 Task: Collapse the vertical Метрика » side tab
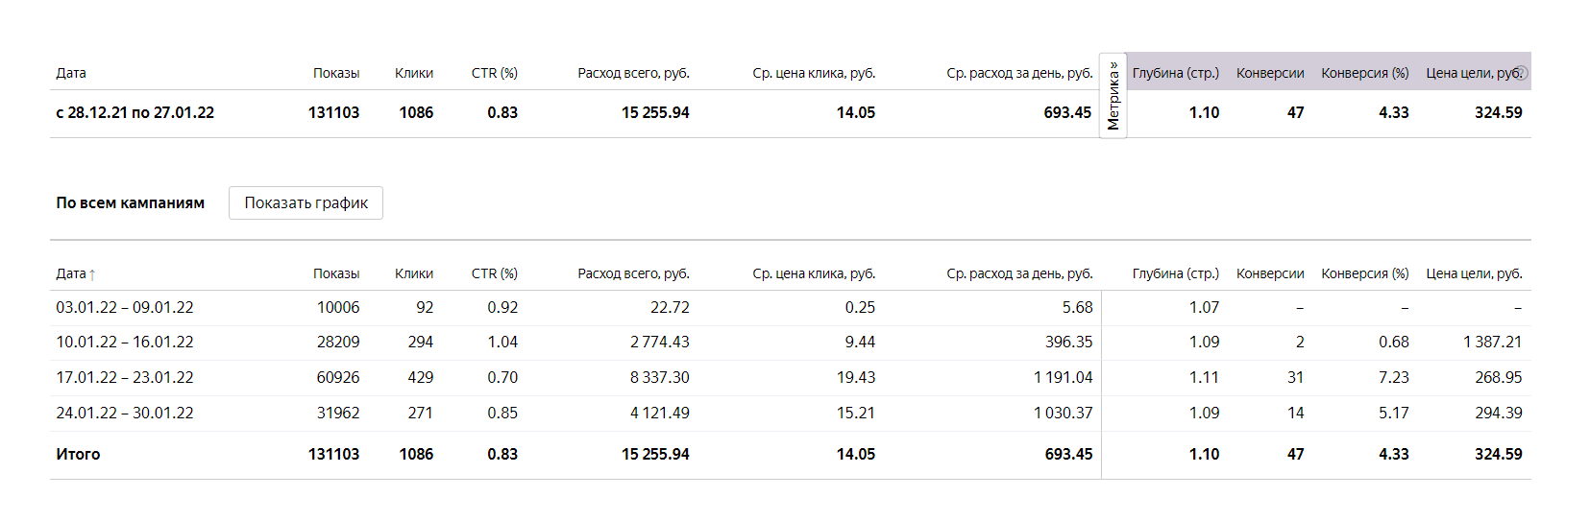point(1113,95)
